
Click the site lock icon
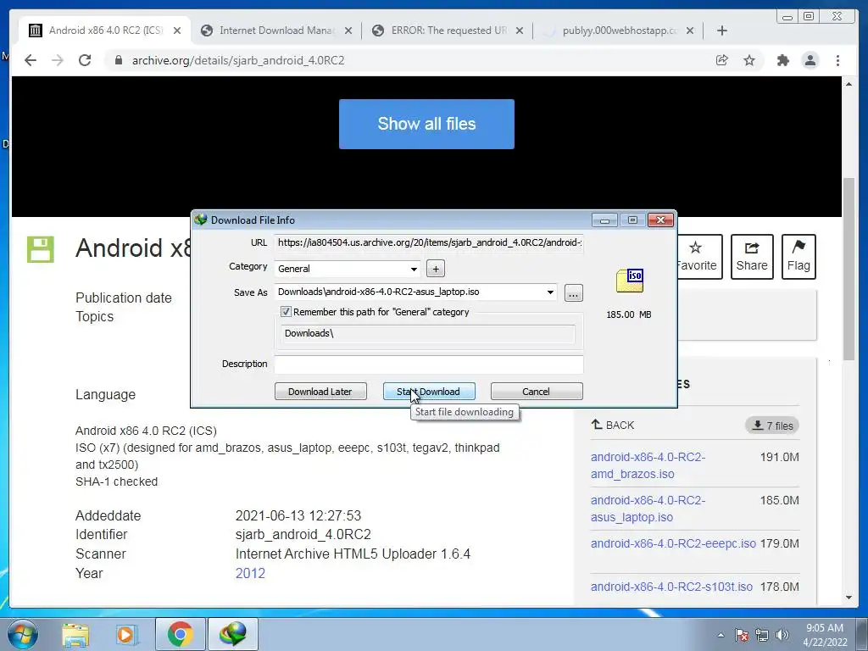pos(118,60)
